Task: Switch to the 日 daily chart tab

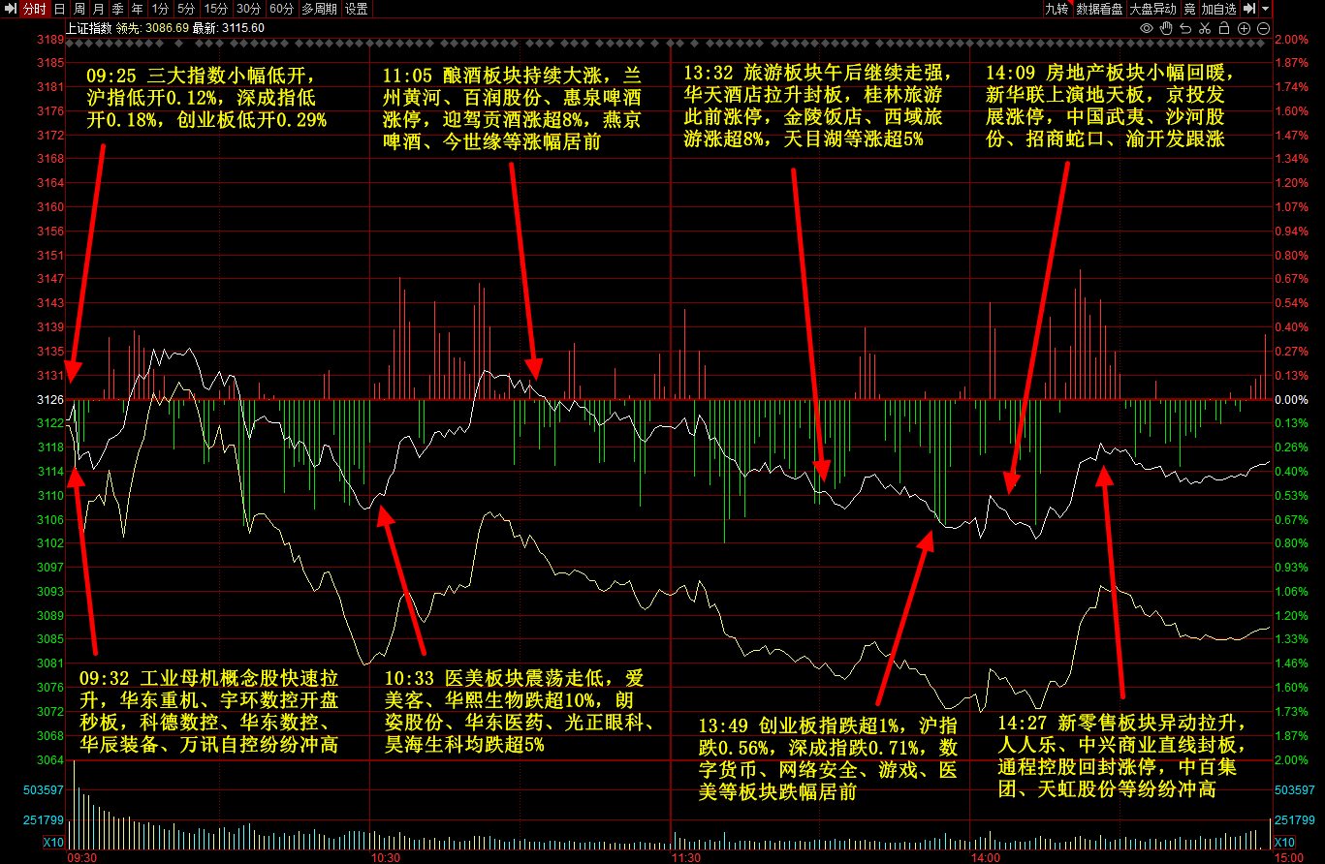Action: point(59,9)
